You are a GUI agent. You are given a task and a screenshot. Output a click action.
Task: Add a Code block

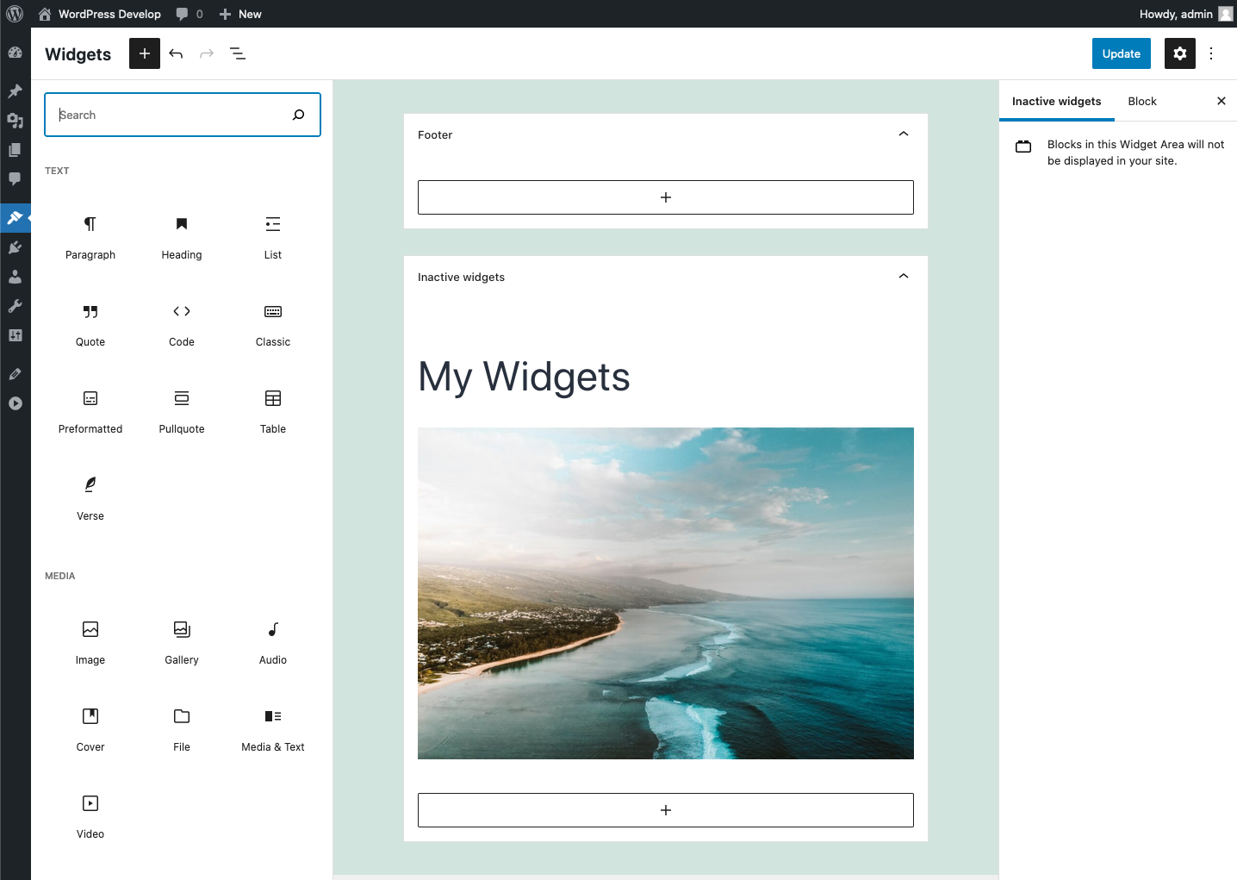click(x=182, y=324)
